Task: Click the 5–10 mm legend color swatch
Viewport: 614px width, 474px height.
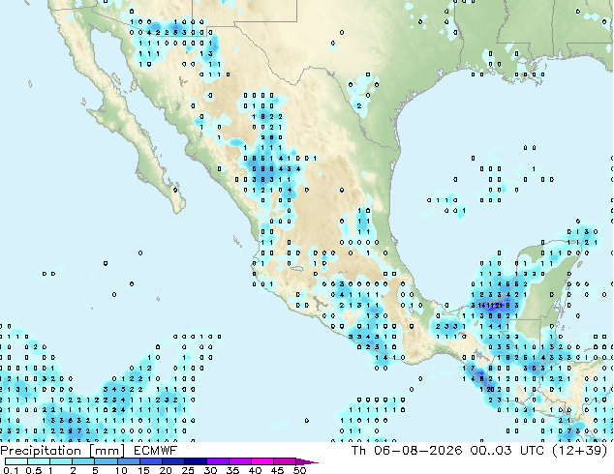Action: [x=106, y=461]
